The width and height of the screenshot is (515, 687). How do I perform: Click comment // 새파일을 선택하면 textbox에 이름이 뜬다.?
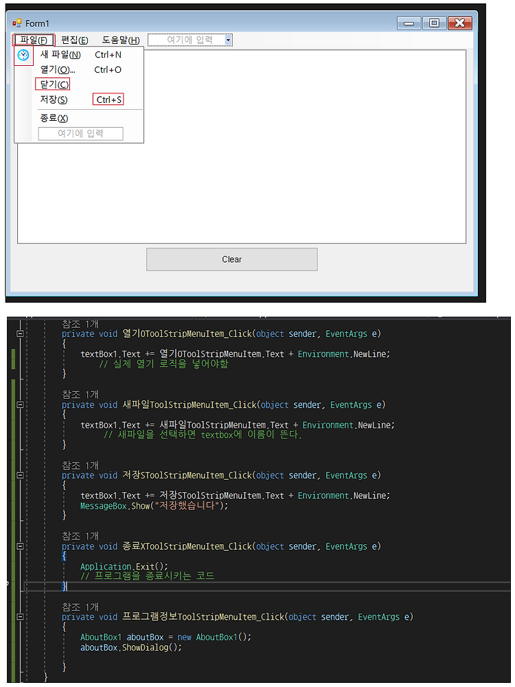coord(203,434)
